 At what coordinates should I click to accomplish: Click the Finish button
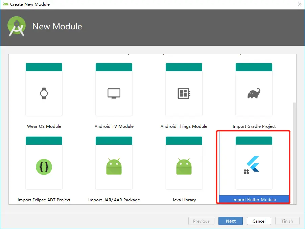click(x=287, y=221)
